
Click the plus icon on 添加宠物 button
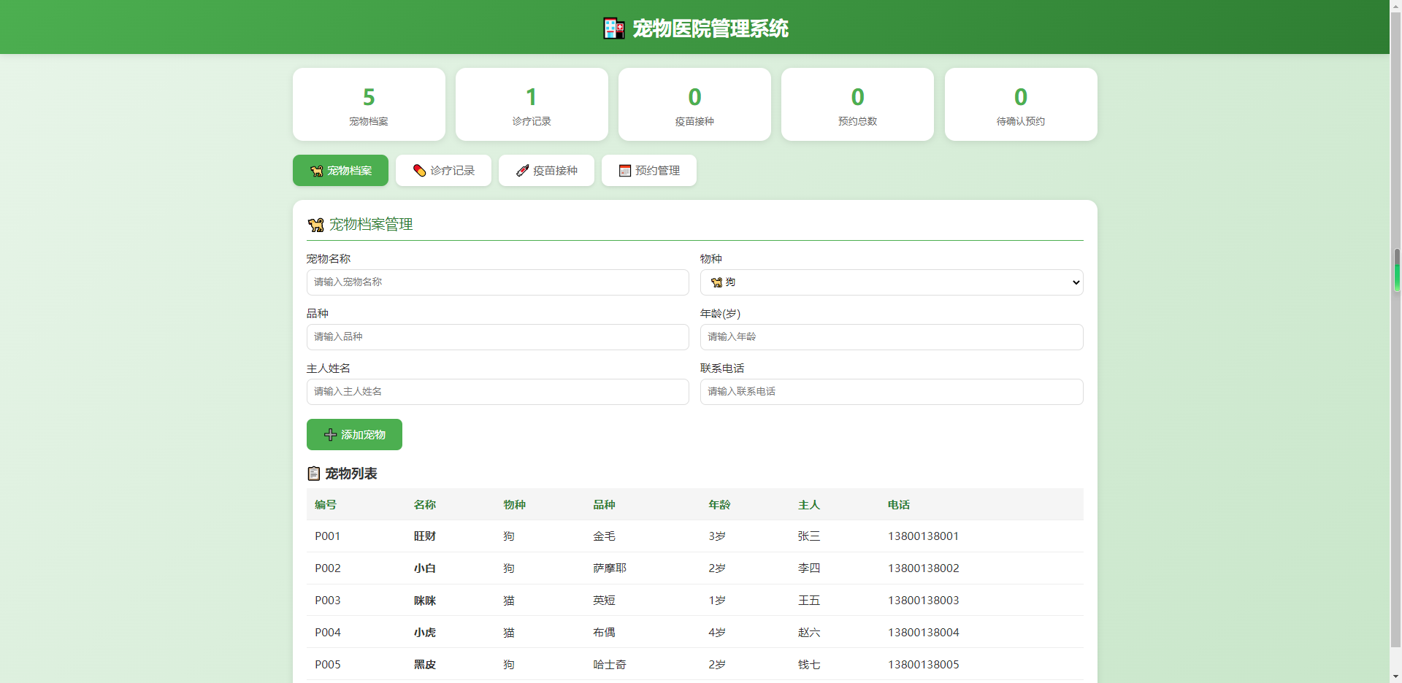click(330, 435)
